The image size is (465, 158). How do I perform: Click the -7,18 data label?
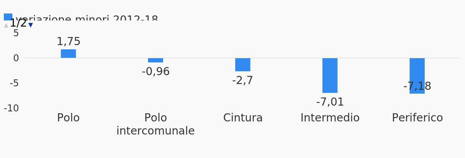pyautogui.click(x=417, y=86)
